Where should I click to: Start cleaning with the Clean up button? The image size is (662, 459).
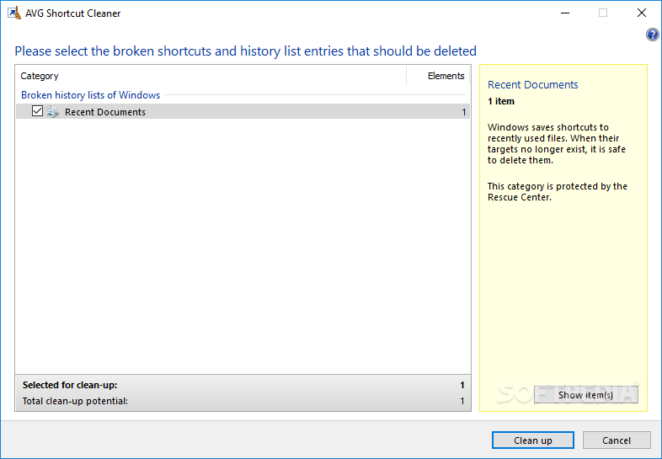[533, 440]
